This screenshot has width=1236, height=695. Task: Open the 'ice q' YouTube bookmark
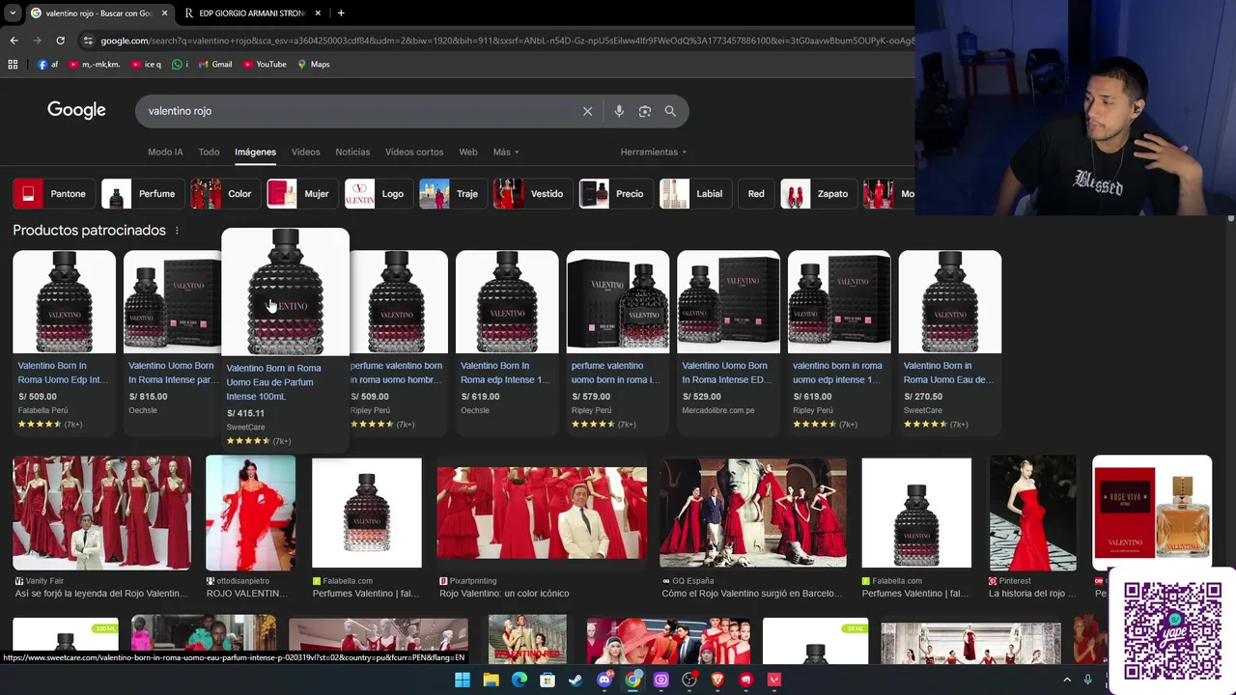tap(147, 64)
